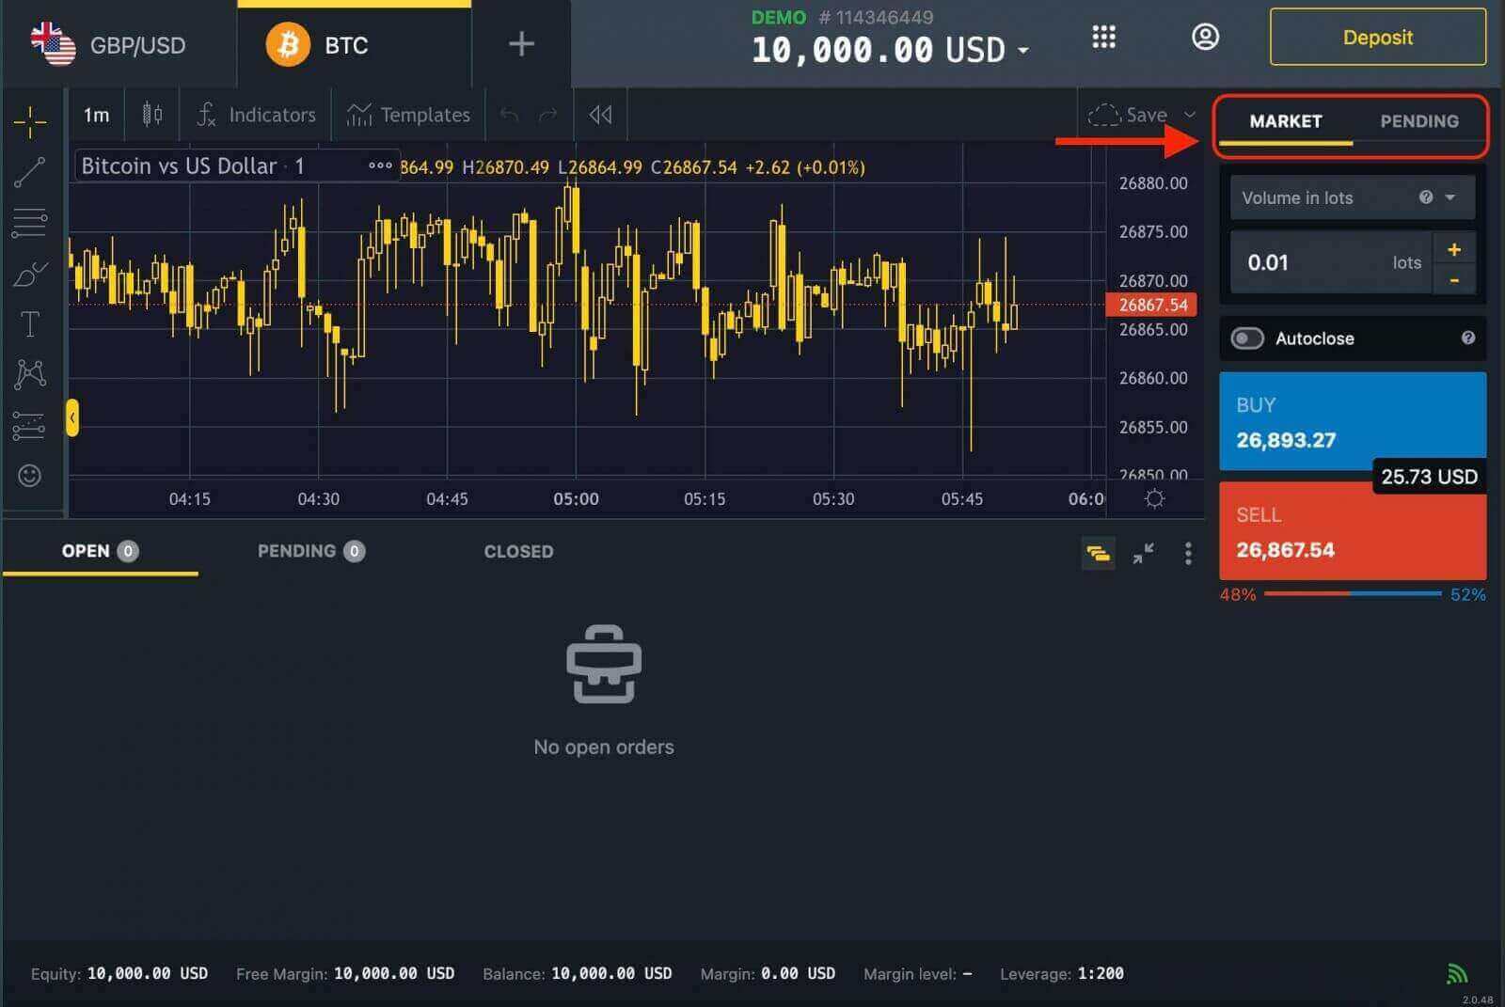The image size is (1505, 1007).
Task: Expand the account balance dropdown
Action: (1023, 50)
